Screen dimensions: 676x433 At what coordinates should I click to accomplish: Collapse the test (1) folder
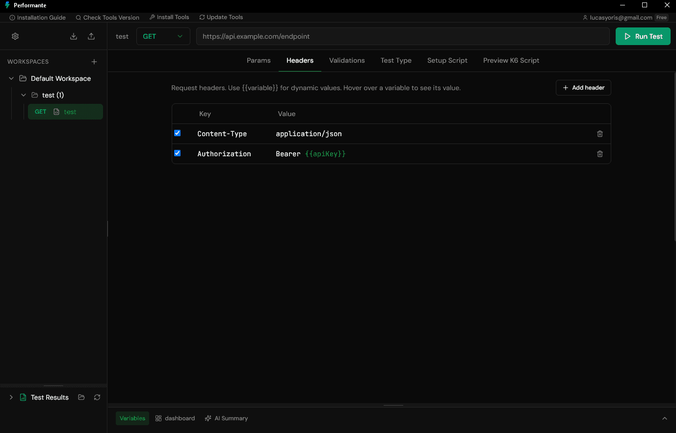pos(23,95)
